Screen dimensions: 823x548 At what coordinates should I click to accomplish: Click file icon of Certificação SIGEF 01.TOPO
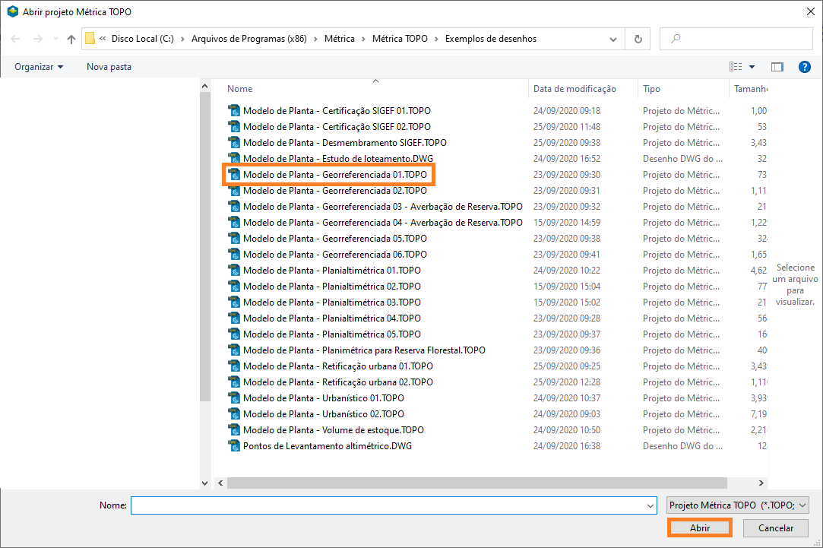(234, 111)
